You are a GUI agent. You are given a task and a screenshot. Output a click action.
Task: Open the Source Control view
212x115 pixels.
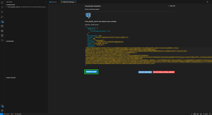[2, 12]
